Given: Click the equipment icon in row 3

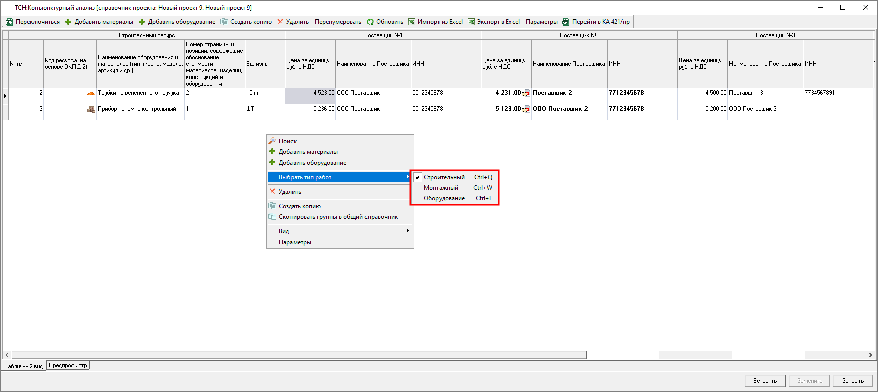Looking at the screenshot, I should pos(91,109).
